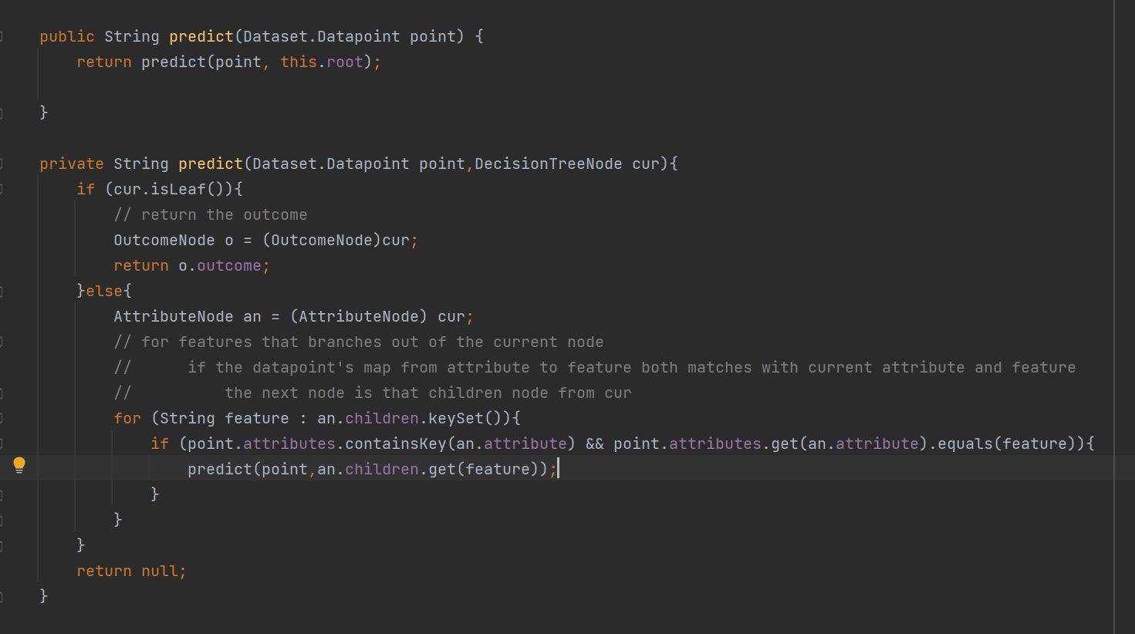The height and width of the screenshot is (634, 1135).
Task: Place cursor on 'return null;' statement
Action: tap(131, 571)
